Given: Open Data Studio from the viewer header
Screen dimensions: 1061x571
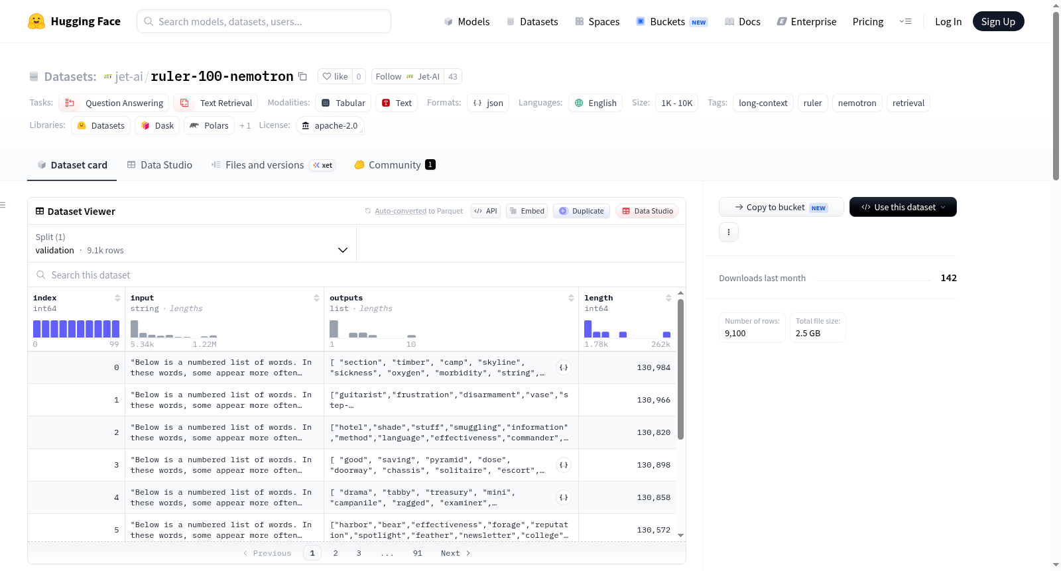Looking at the screenshot, I should pos(647,211).
